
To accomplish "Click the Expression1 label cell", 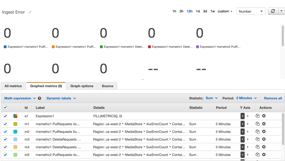I will tap(45, 116).
